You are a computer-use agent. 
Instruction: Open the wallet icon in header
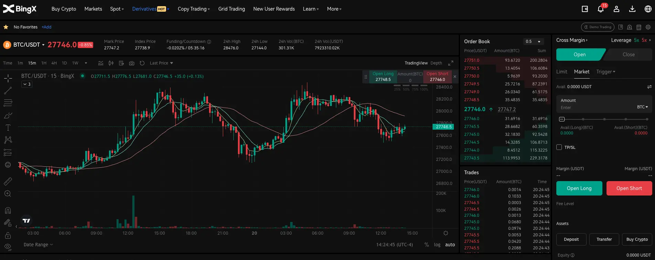[585, 9]
